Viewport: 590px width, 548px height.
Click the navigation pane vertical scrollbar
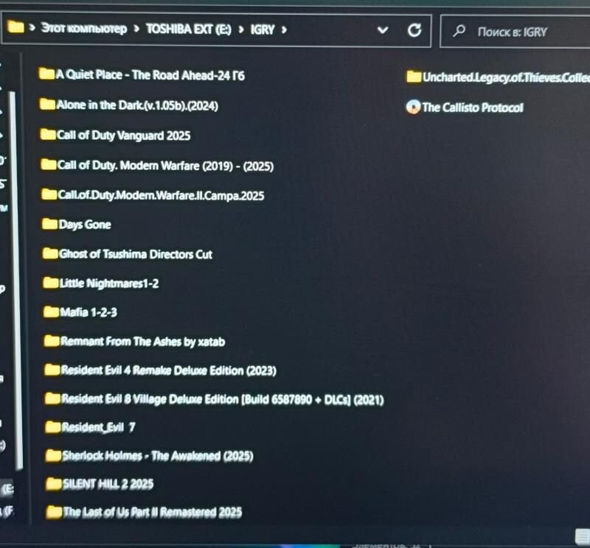click(x=15, y=280)
